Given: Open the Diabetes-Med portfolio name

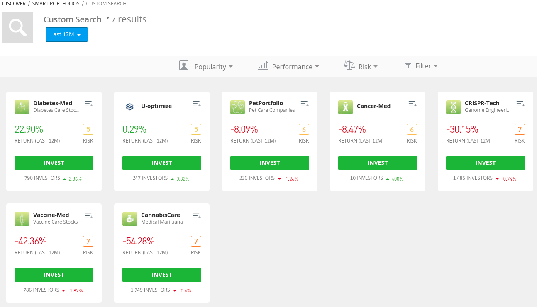Looking at the screenshot, I should click(53, 103).
